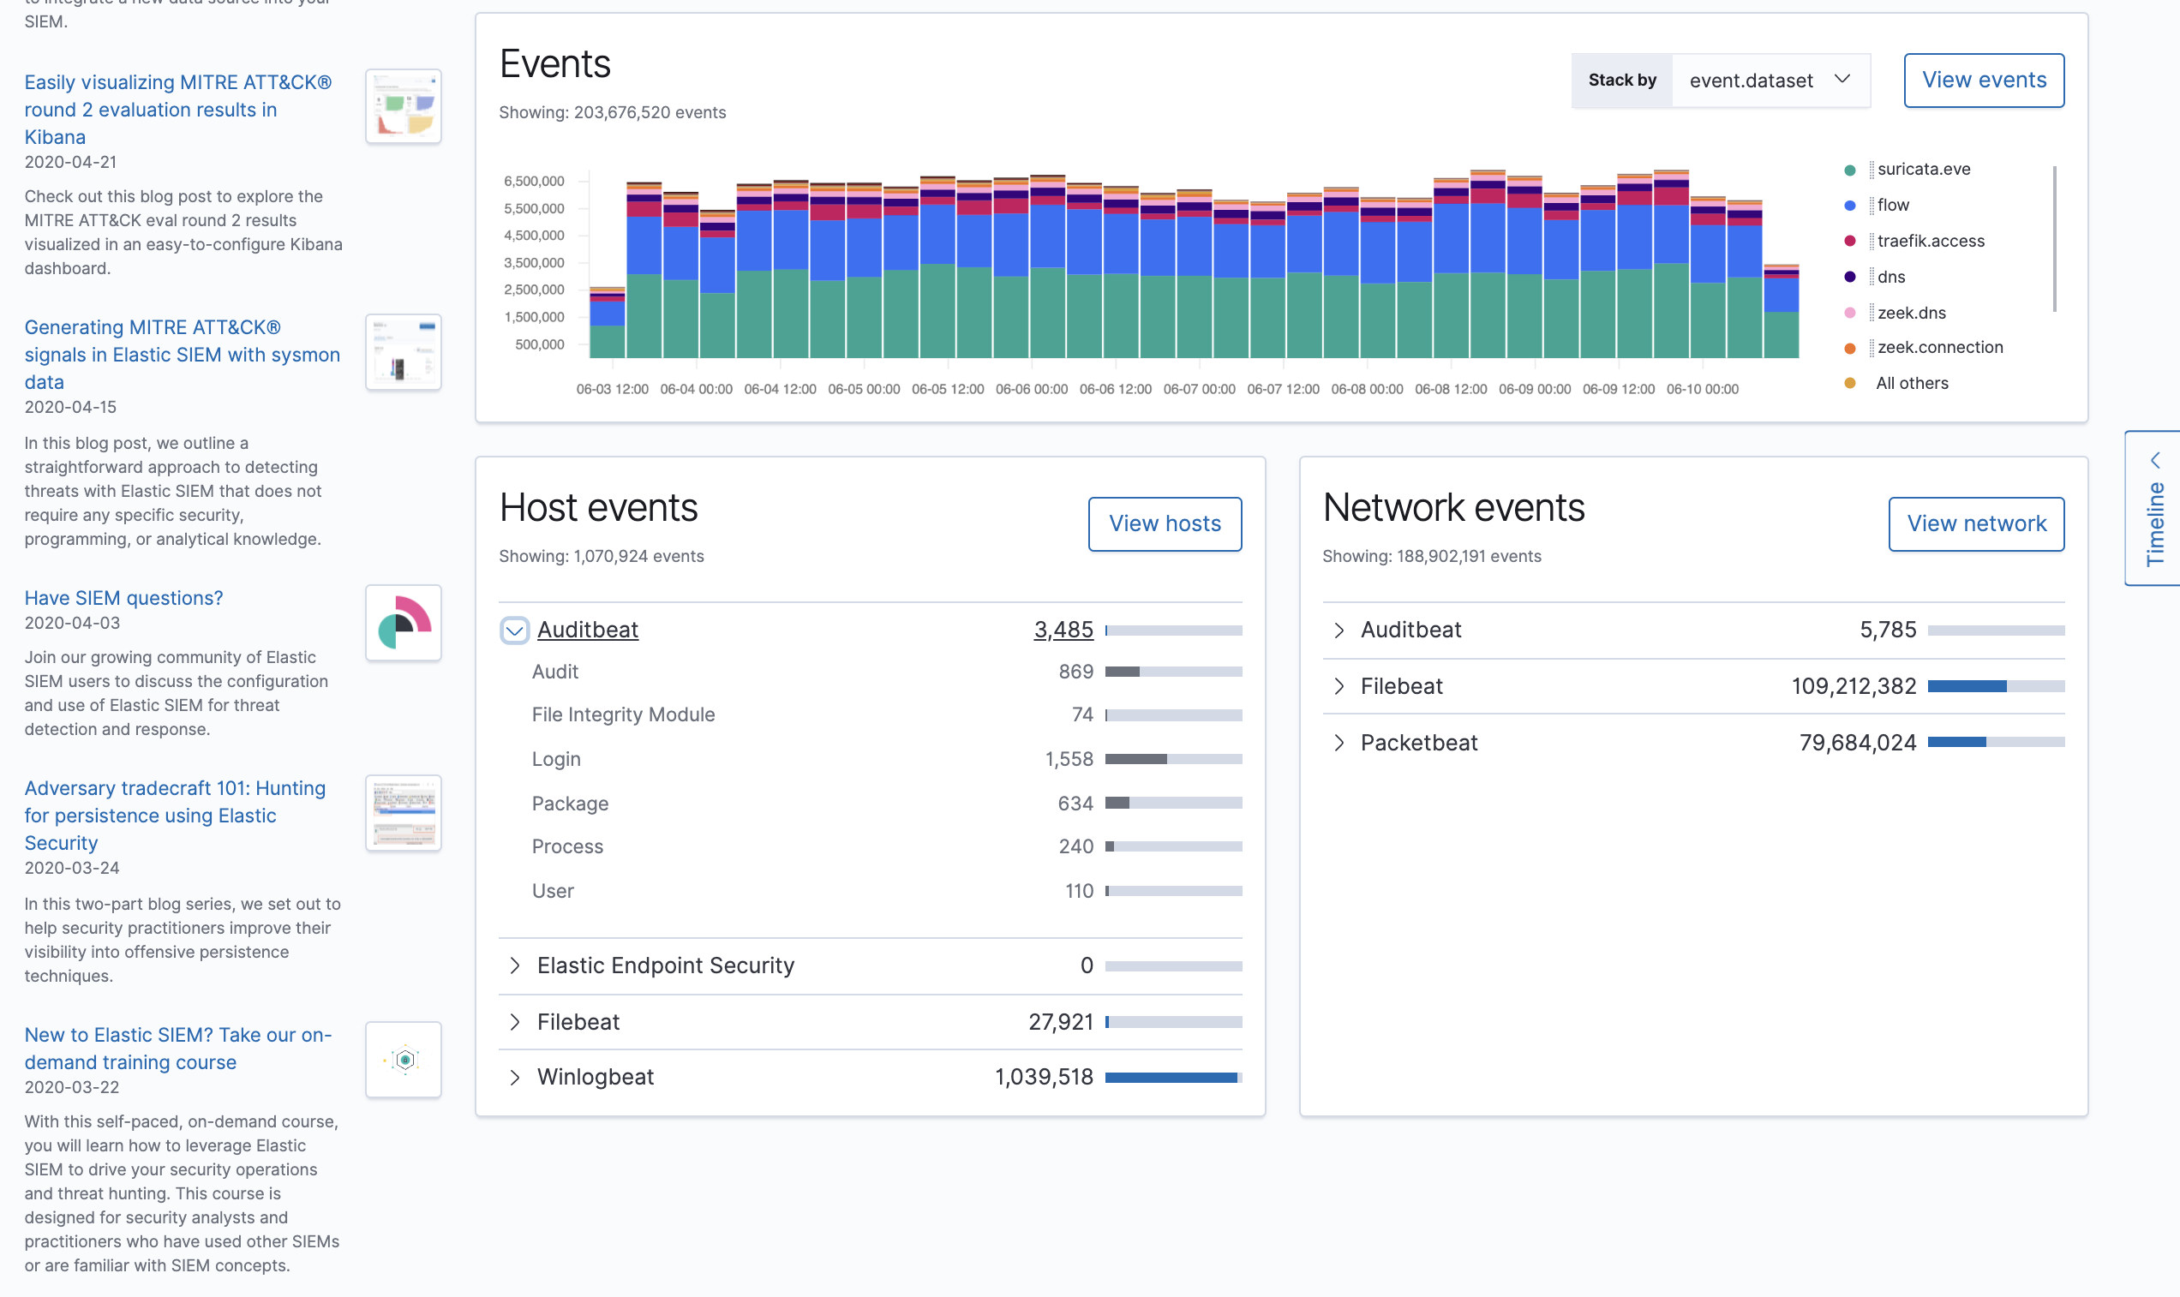Screen dimensions: 2180x1297
Task: Click the traefik.access color dot in the legend
Action: (x=1849, y=241)
